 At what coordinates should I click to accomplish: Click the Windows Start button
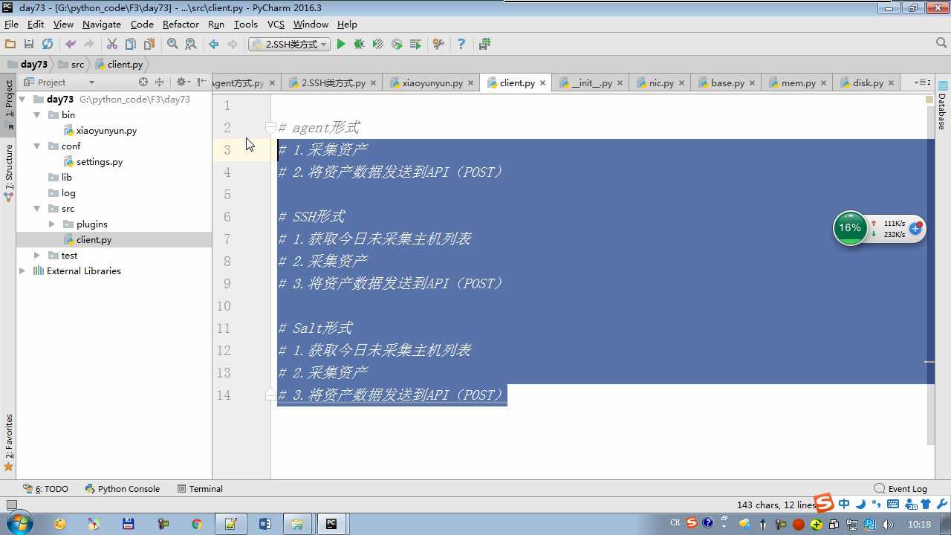click(18, 524)
